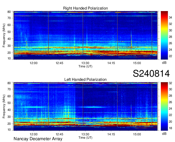
Task: Click the dB unit under Right Handed color scale
Action: [164, 63]
